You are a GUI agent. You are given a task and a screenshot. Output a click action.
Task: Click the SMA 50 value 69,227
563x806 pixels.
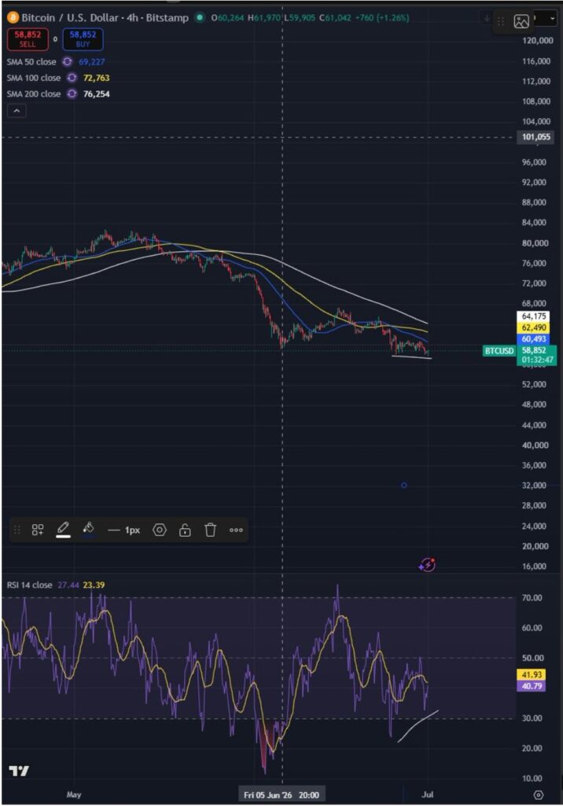click(91, 61)
